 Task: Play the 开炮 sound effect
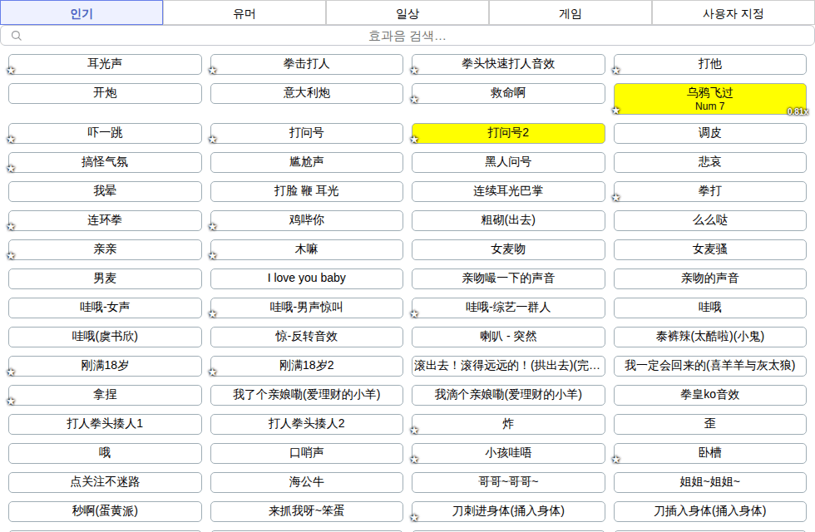[x=105, y=93]
